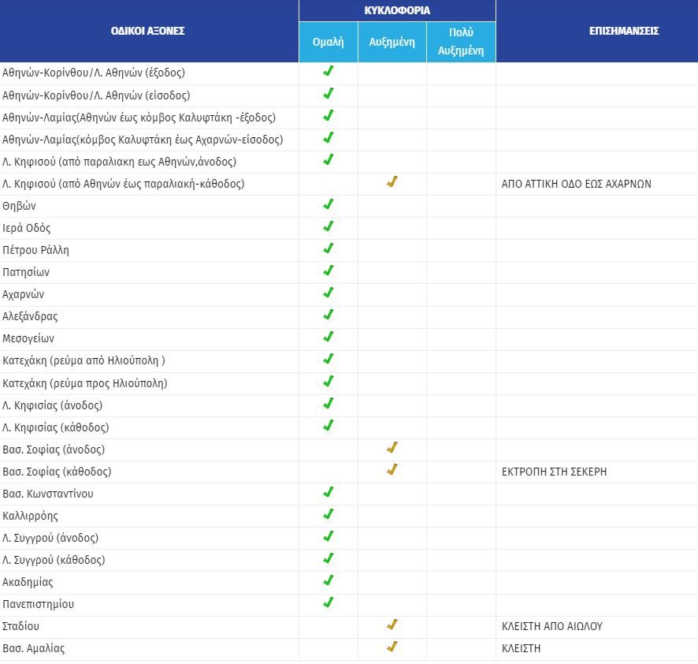698x664 pixels.
Task: Click yellow checkmark in Βασ. Αμαλίας row
Action: pos(392,647)
